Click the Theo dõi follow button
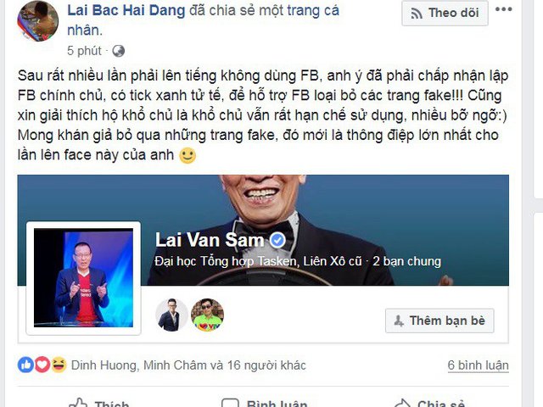The image size is (543, 407). tap(445, 14)
